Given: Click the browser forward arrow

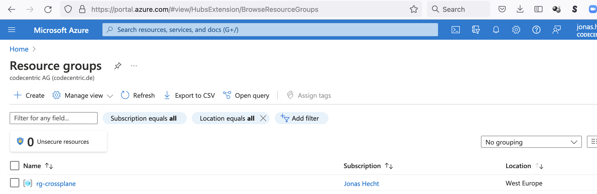Looking at the screenshot, I should click(x=30, y=10).
